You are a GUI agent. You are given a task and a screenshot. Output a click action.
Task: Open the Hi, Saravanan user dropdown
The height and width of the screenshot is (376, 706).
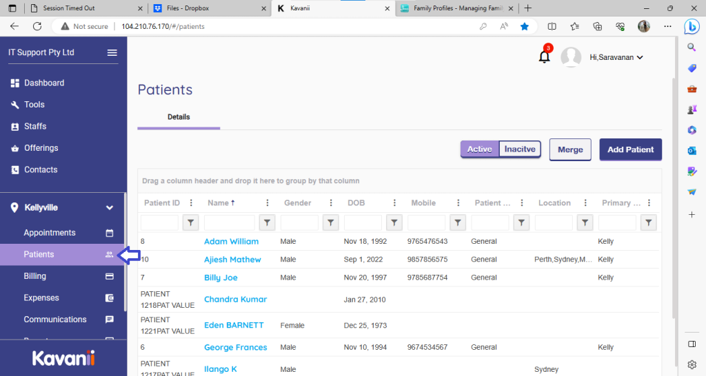click(x=616, y=58)
